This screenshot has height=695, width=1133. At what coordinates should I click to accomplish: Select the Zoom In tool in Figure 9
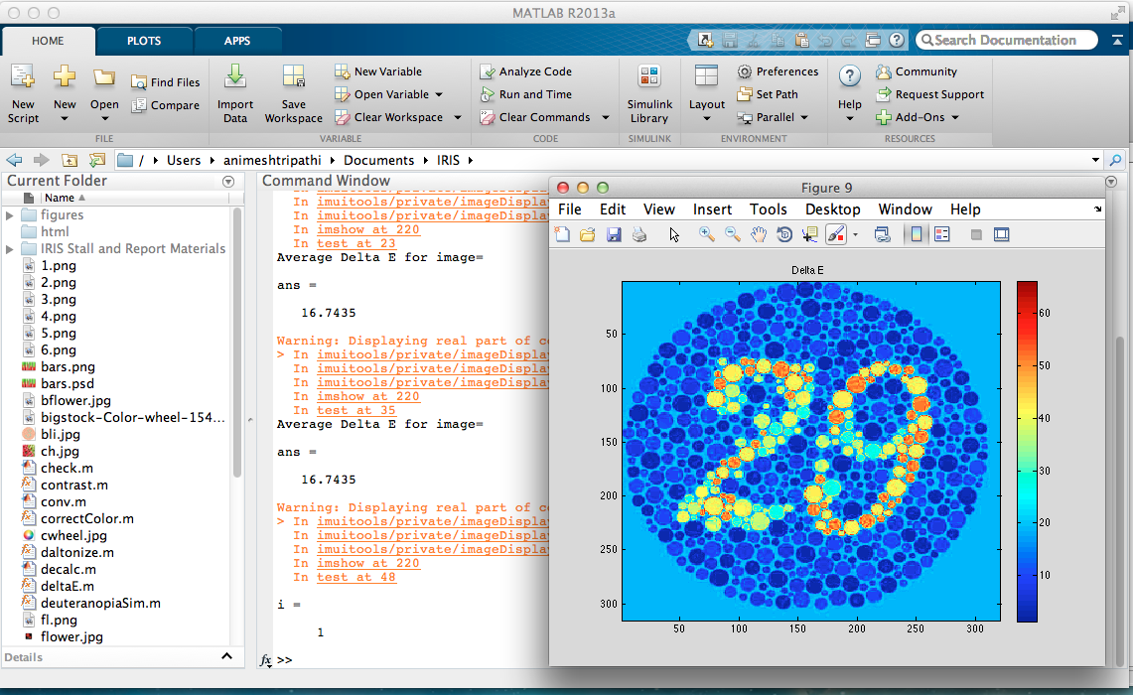point(707,234)
